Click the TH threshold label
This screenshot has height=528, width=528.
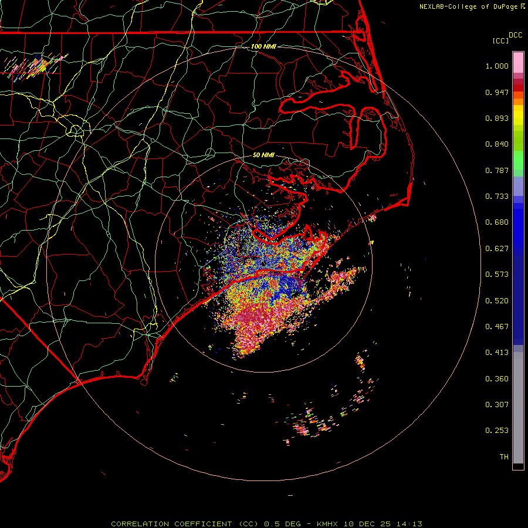coord(504,457)
